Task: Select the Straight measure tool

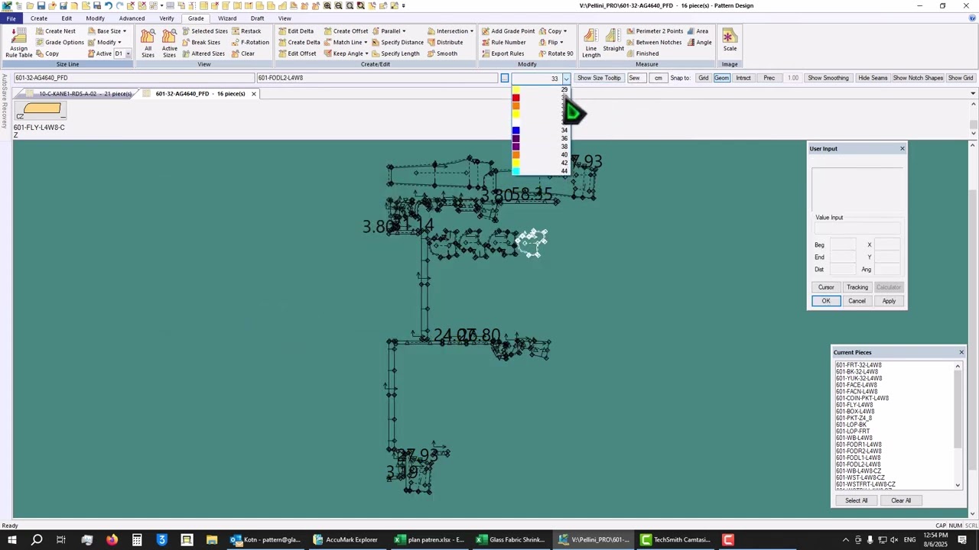Action: (613, 44)
